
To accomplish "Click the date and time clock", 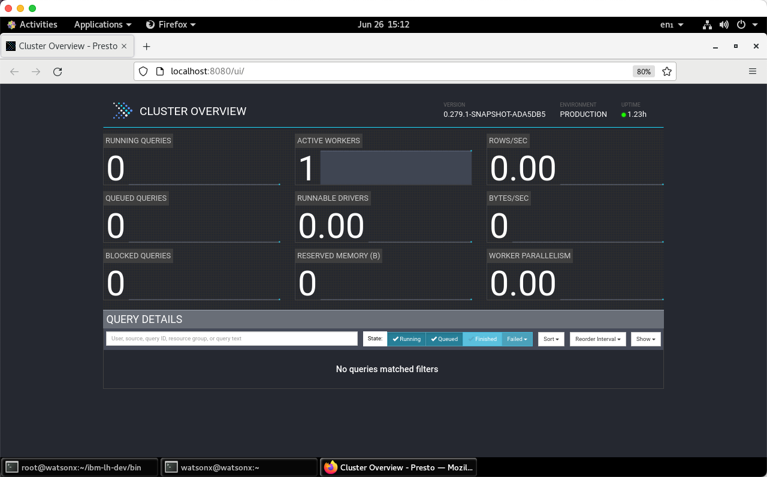I will (383, 25).
